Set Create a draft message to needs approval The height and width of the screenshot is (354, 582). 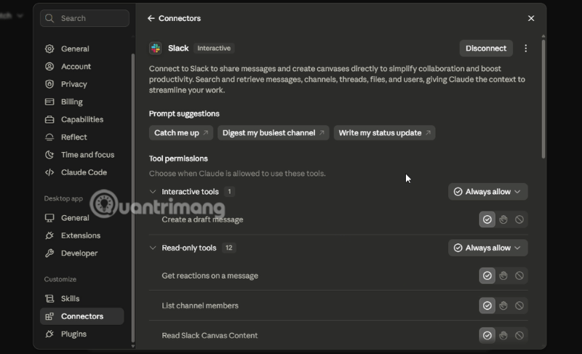click(503, 220)
